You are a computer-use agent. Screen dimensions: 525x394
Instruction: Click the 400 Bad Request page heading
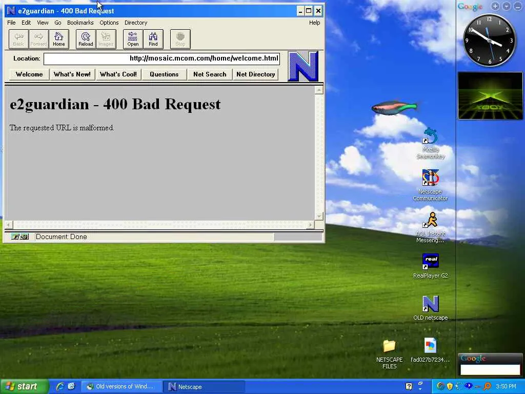(115, 104)
